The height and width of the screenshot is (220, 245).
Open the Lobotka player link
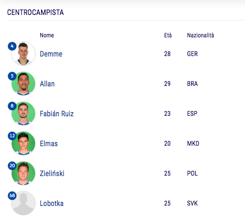coord(52,203)
